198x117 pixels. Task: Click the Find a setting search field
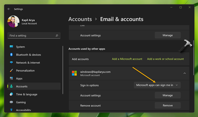coord(32,36)
